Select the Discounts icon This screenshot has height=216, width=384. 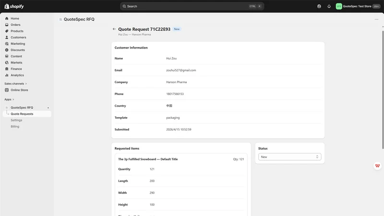pos(7,50)
